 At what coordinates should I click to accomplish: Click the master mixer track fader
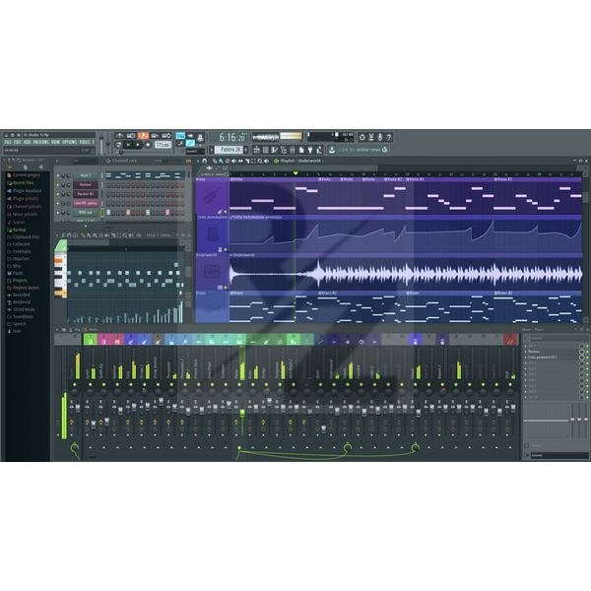click(79, 408)
